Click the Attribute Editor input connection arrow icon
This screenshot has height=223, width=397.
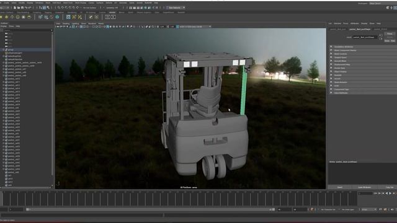click(381, 35)
